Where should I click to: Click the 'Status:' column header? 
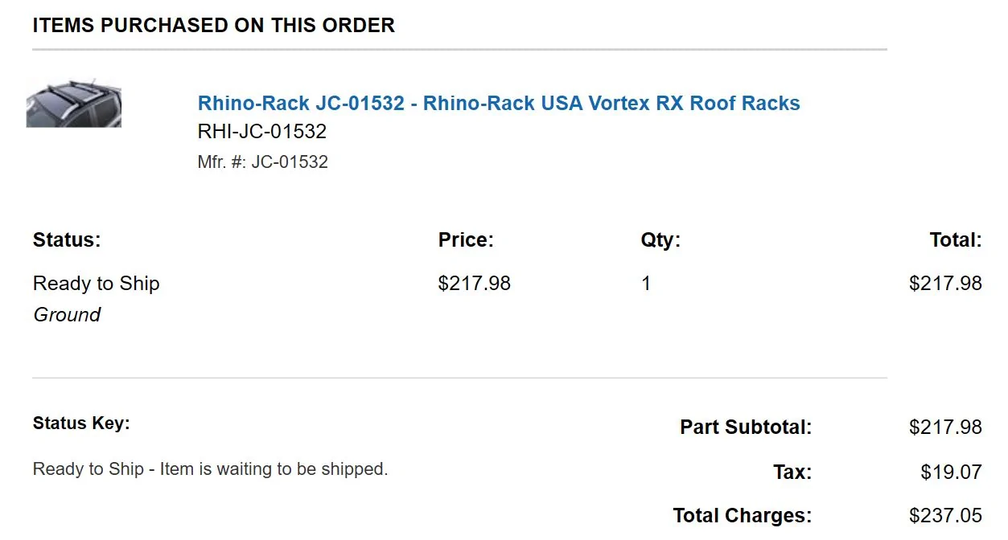67,239
